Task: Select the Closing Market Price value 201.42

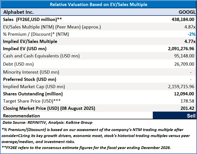Action: [188, 108]
